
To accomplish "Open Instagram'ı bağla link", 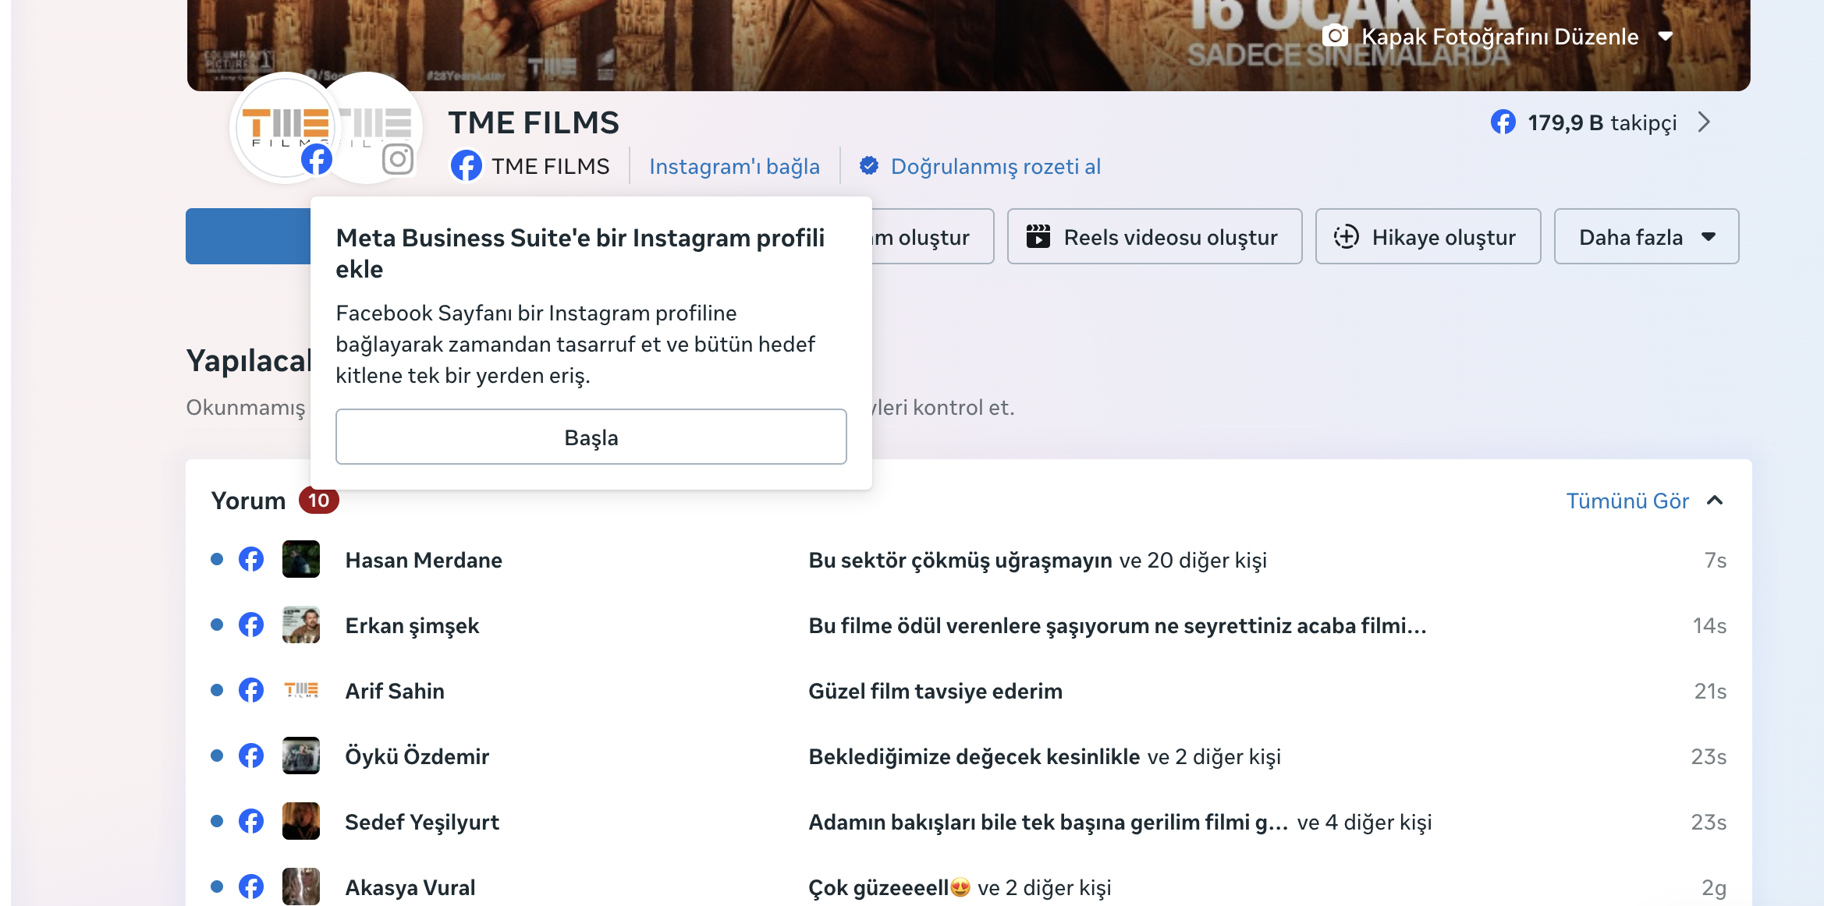I will coord(734,166).
